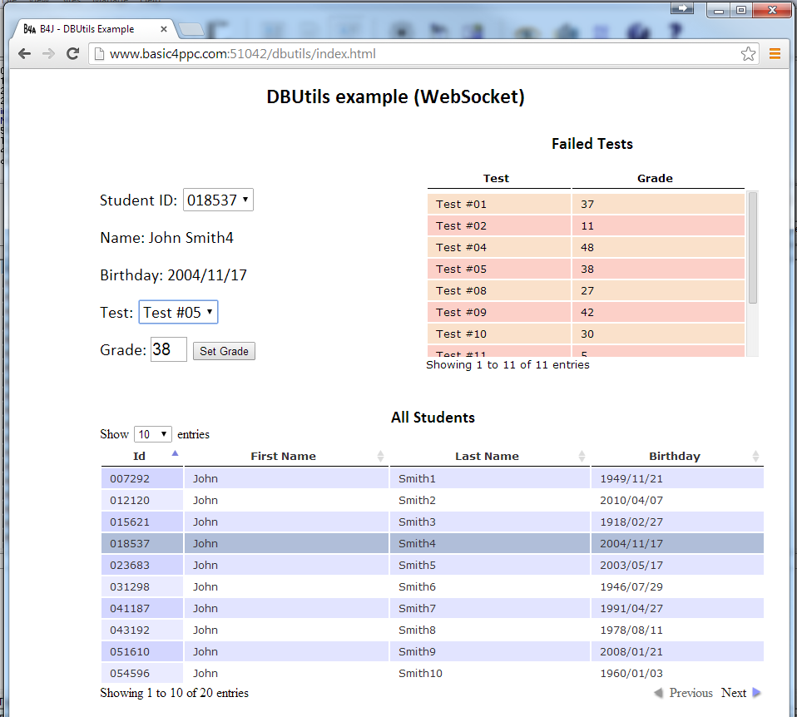Image resolution: width=797 pixels, height=717 pixels.
Task: Open the Student ID dropdown
Action: coord(218,200)
